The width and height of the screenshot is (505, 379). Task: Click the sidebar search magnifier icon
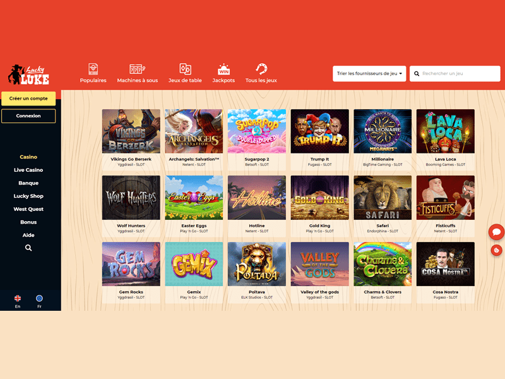point(28,248)
